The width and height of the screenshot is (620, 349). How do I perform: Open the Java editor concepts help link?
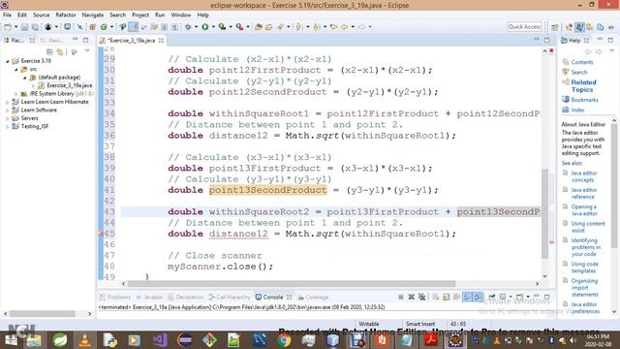tap(583, 176)
